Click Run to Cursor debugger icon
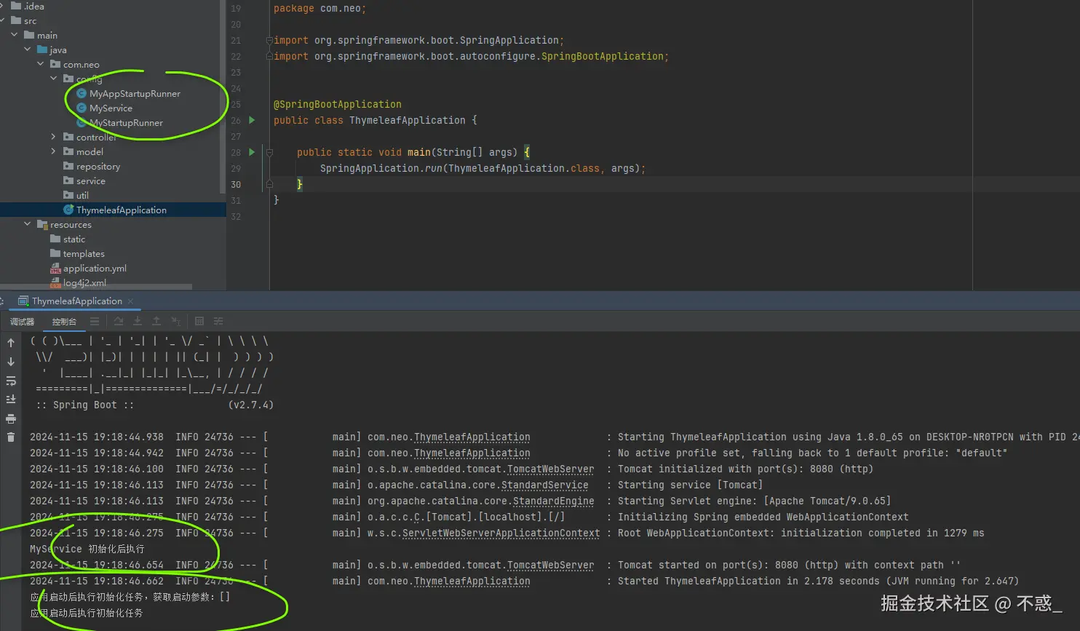 pyautogui.click(x=175, y=321)
